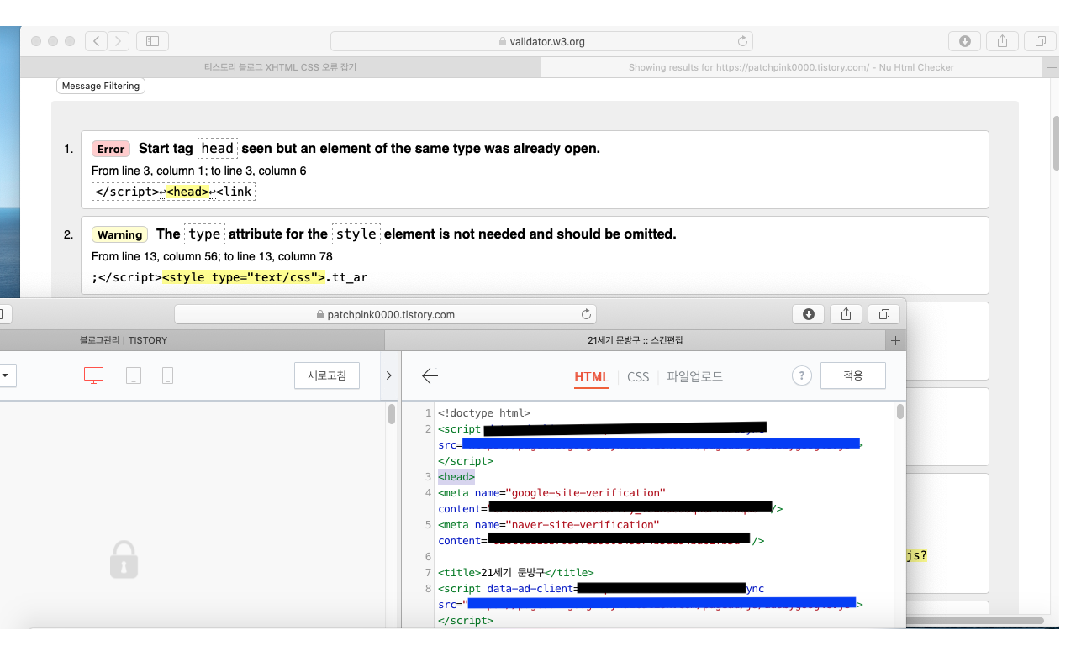
Task: Click the 새로고침 refresh button
Action: click(327, 375)
